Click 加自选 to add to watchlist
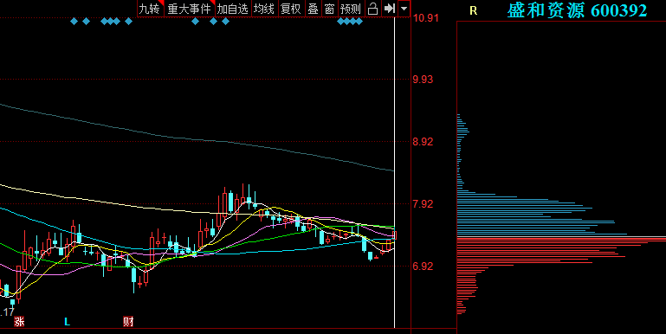 (x=233, y=9)
